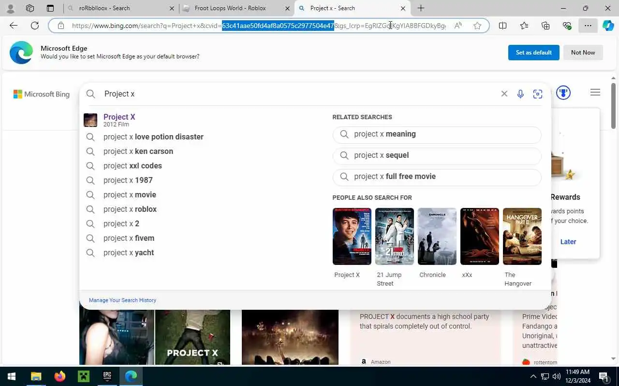Close the roRbblloox - Search tab
The width and height of the screenshot is (619, 386).
pos(172,8)
